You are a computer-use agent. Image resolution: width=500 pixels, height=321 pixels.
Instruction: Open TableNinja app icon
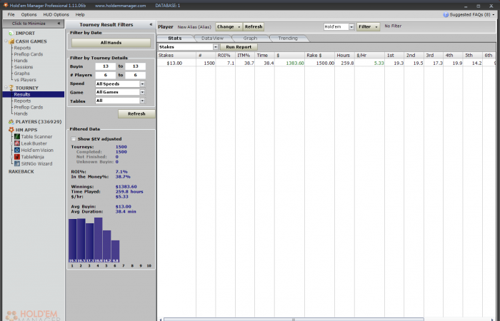tap(17, 157)
